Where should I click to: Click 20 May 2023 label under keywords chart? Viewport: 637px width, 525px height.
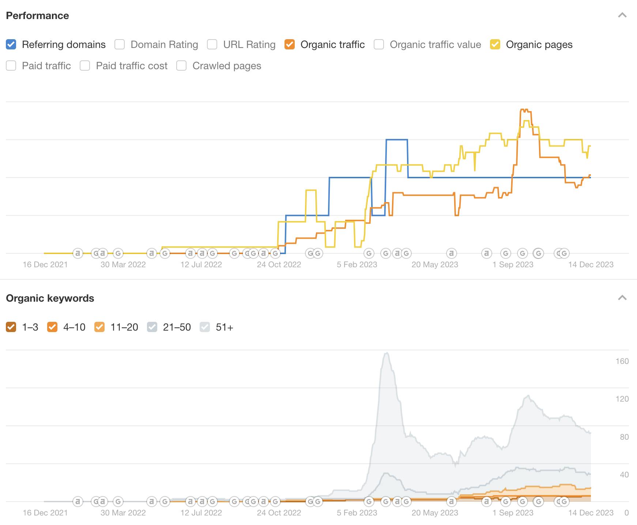435,513
